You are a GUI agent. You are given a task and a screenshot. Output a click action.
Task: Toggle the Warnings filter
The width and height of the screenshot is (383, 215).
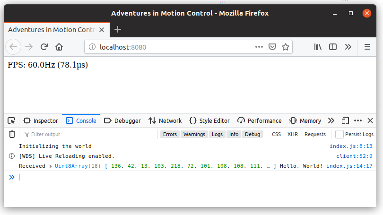point(194,134)
